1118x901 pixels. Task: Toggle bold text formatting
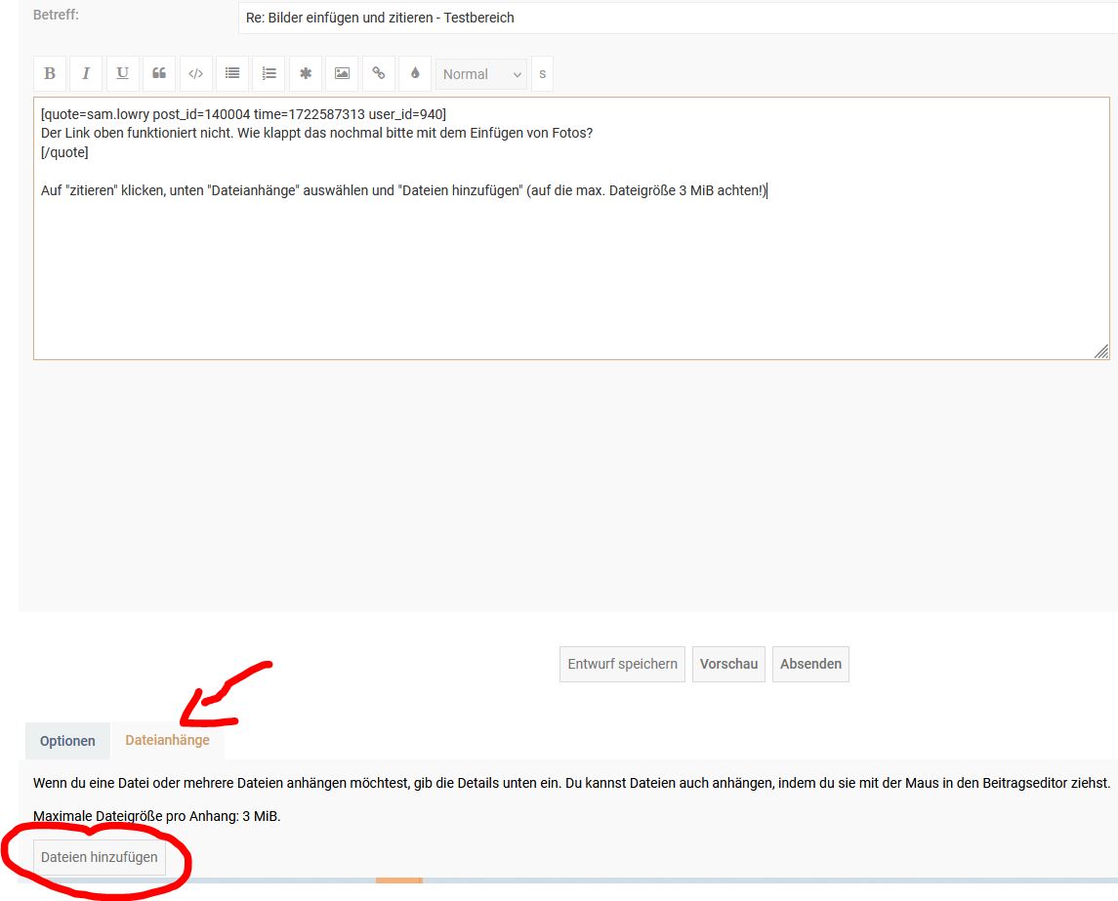point(50,74)
